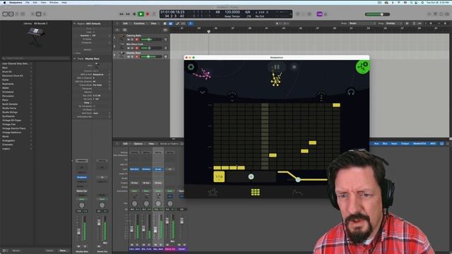Click the Logic master volume slider
The height and width of the screenshot is (254, 452).
pyautogui.click(x=377, y=14)
